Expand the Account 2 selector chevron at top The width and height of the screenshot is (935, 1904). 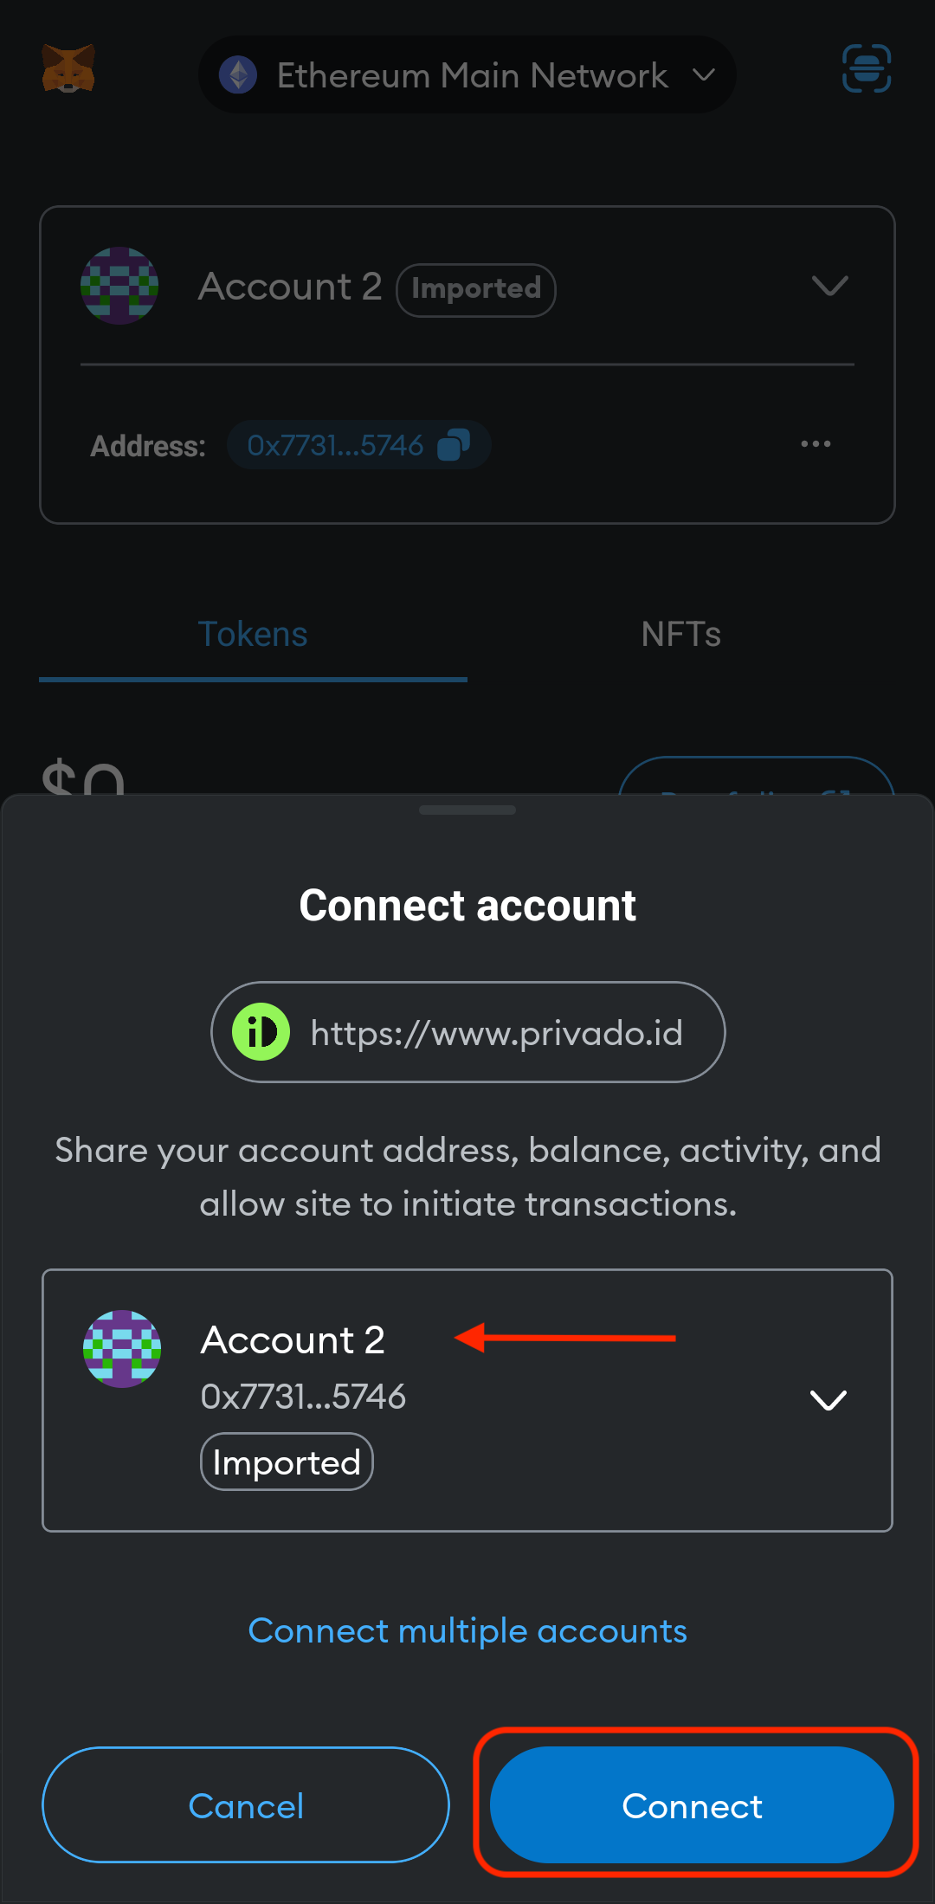(x=829, y=286)
